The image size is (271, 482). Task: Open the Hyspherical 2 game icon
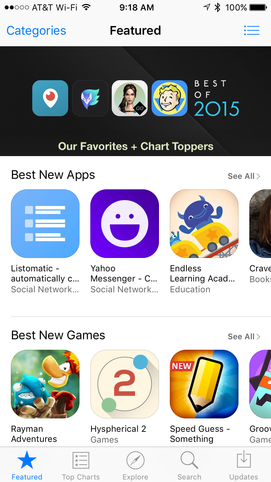(125, 384)
